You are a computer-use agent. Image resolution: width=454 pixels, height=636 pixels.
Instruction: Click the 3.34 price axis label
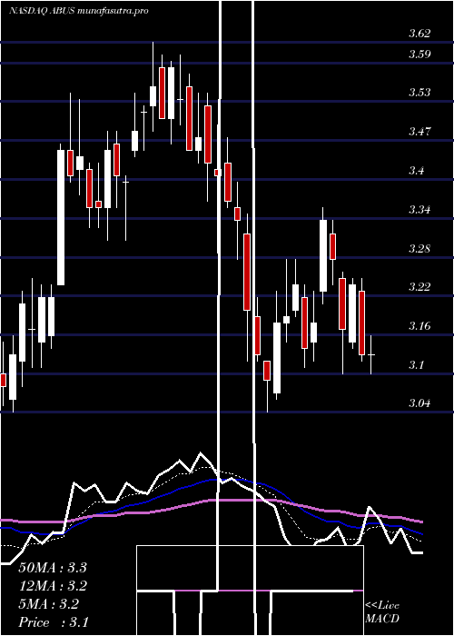pyautogui.click(x=419, y=210)
